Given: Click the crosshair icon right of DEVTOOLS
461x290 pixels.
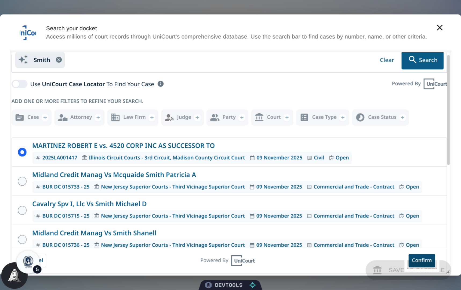Looking at the screenshot, I should point(253,285).
